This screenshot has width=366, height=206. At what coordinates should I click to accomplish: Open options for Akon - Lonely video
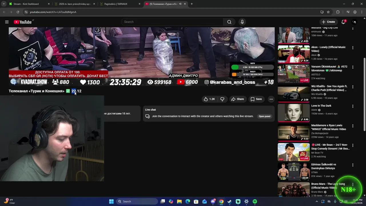tap(353, 47)
